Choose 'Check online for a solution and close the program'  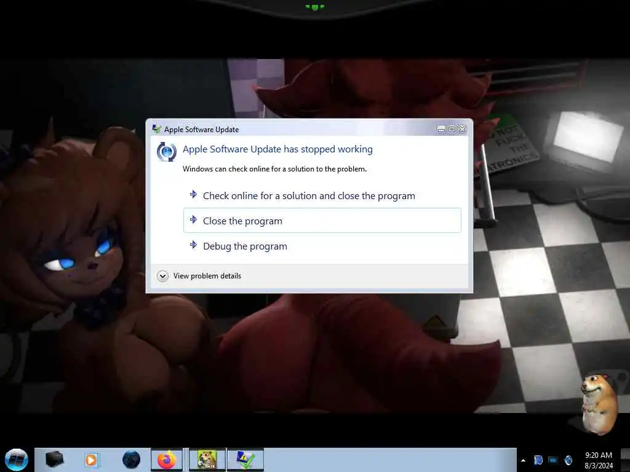(322, 195)
